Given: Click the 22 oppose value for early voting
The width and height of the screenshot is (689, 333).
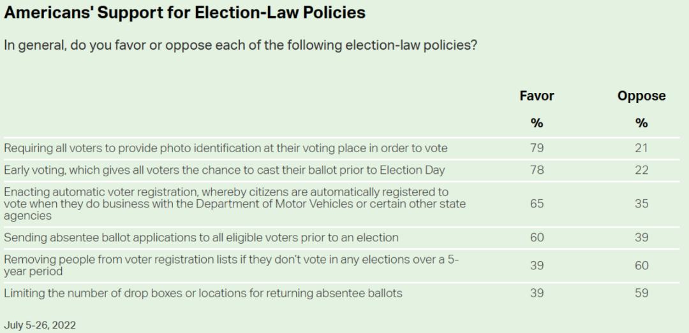Looking at the screenshot, I should [641, 170].
